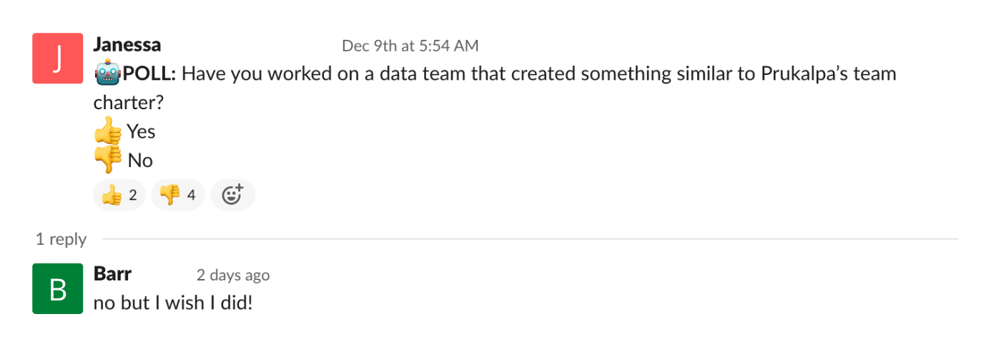
Task: Click the Dec 9th at 5:54 AM timestamp
Action: click(x=410, y=46)
